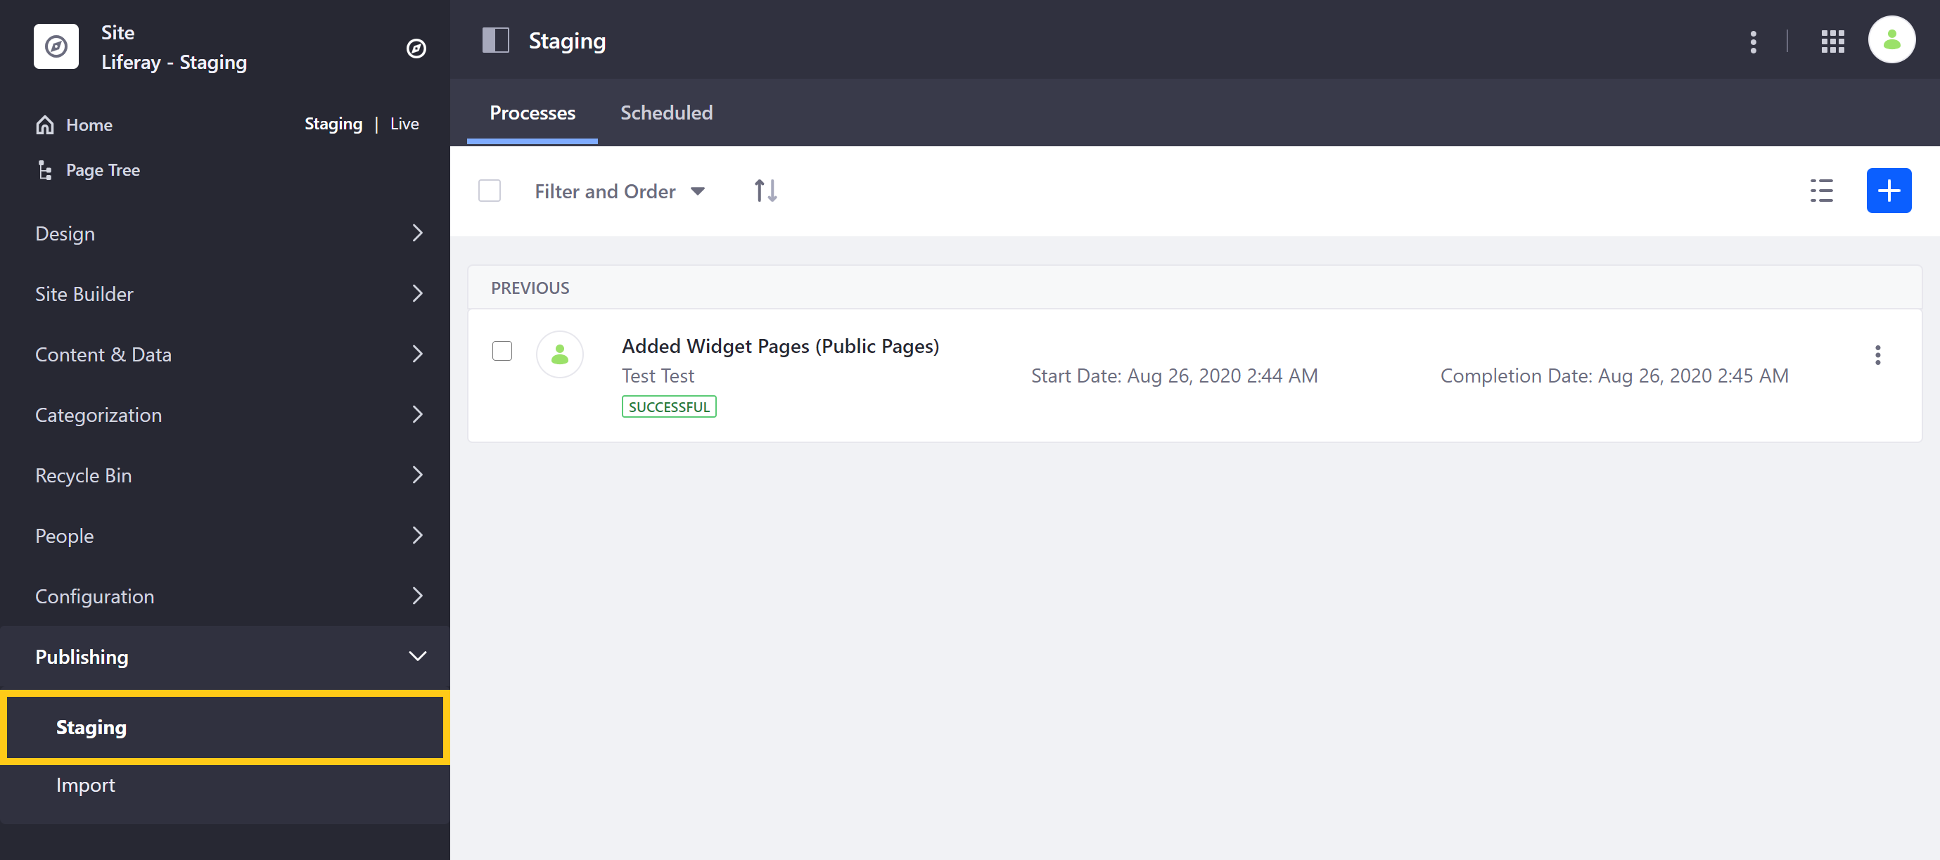Screen dimensions: 1940x860
Task: Toggle the individual process checkbox
Action: tap(502, 350)
